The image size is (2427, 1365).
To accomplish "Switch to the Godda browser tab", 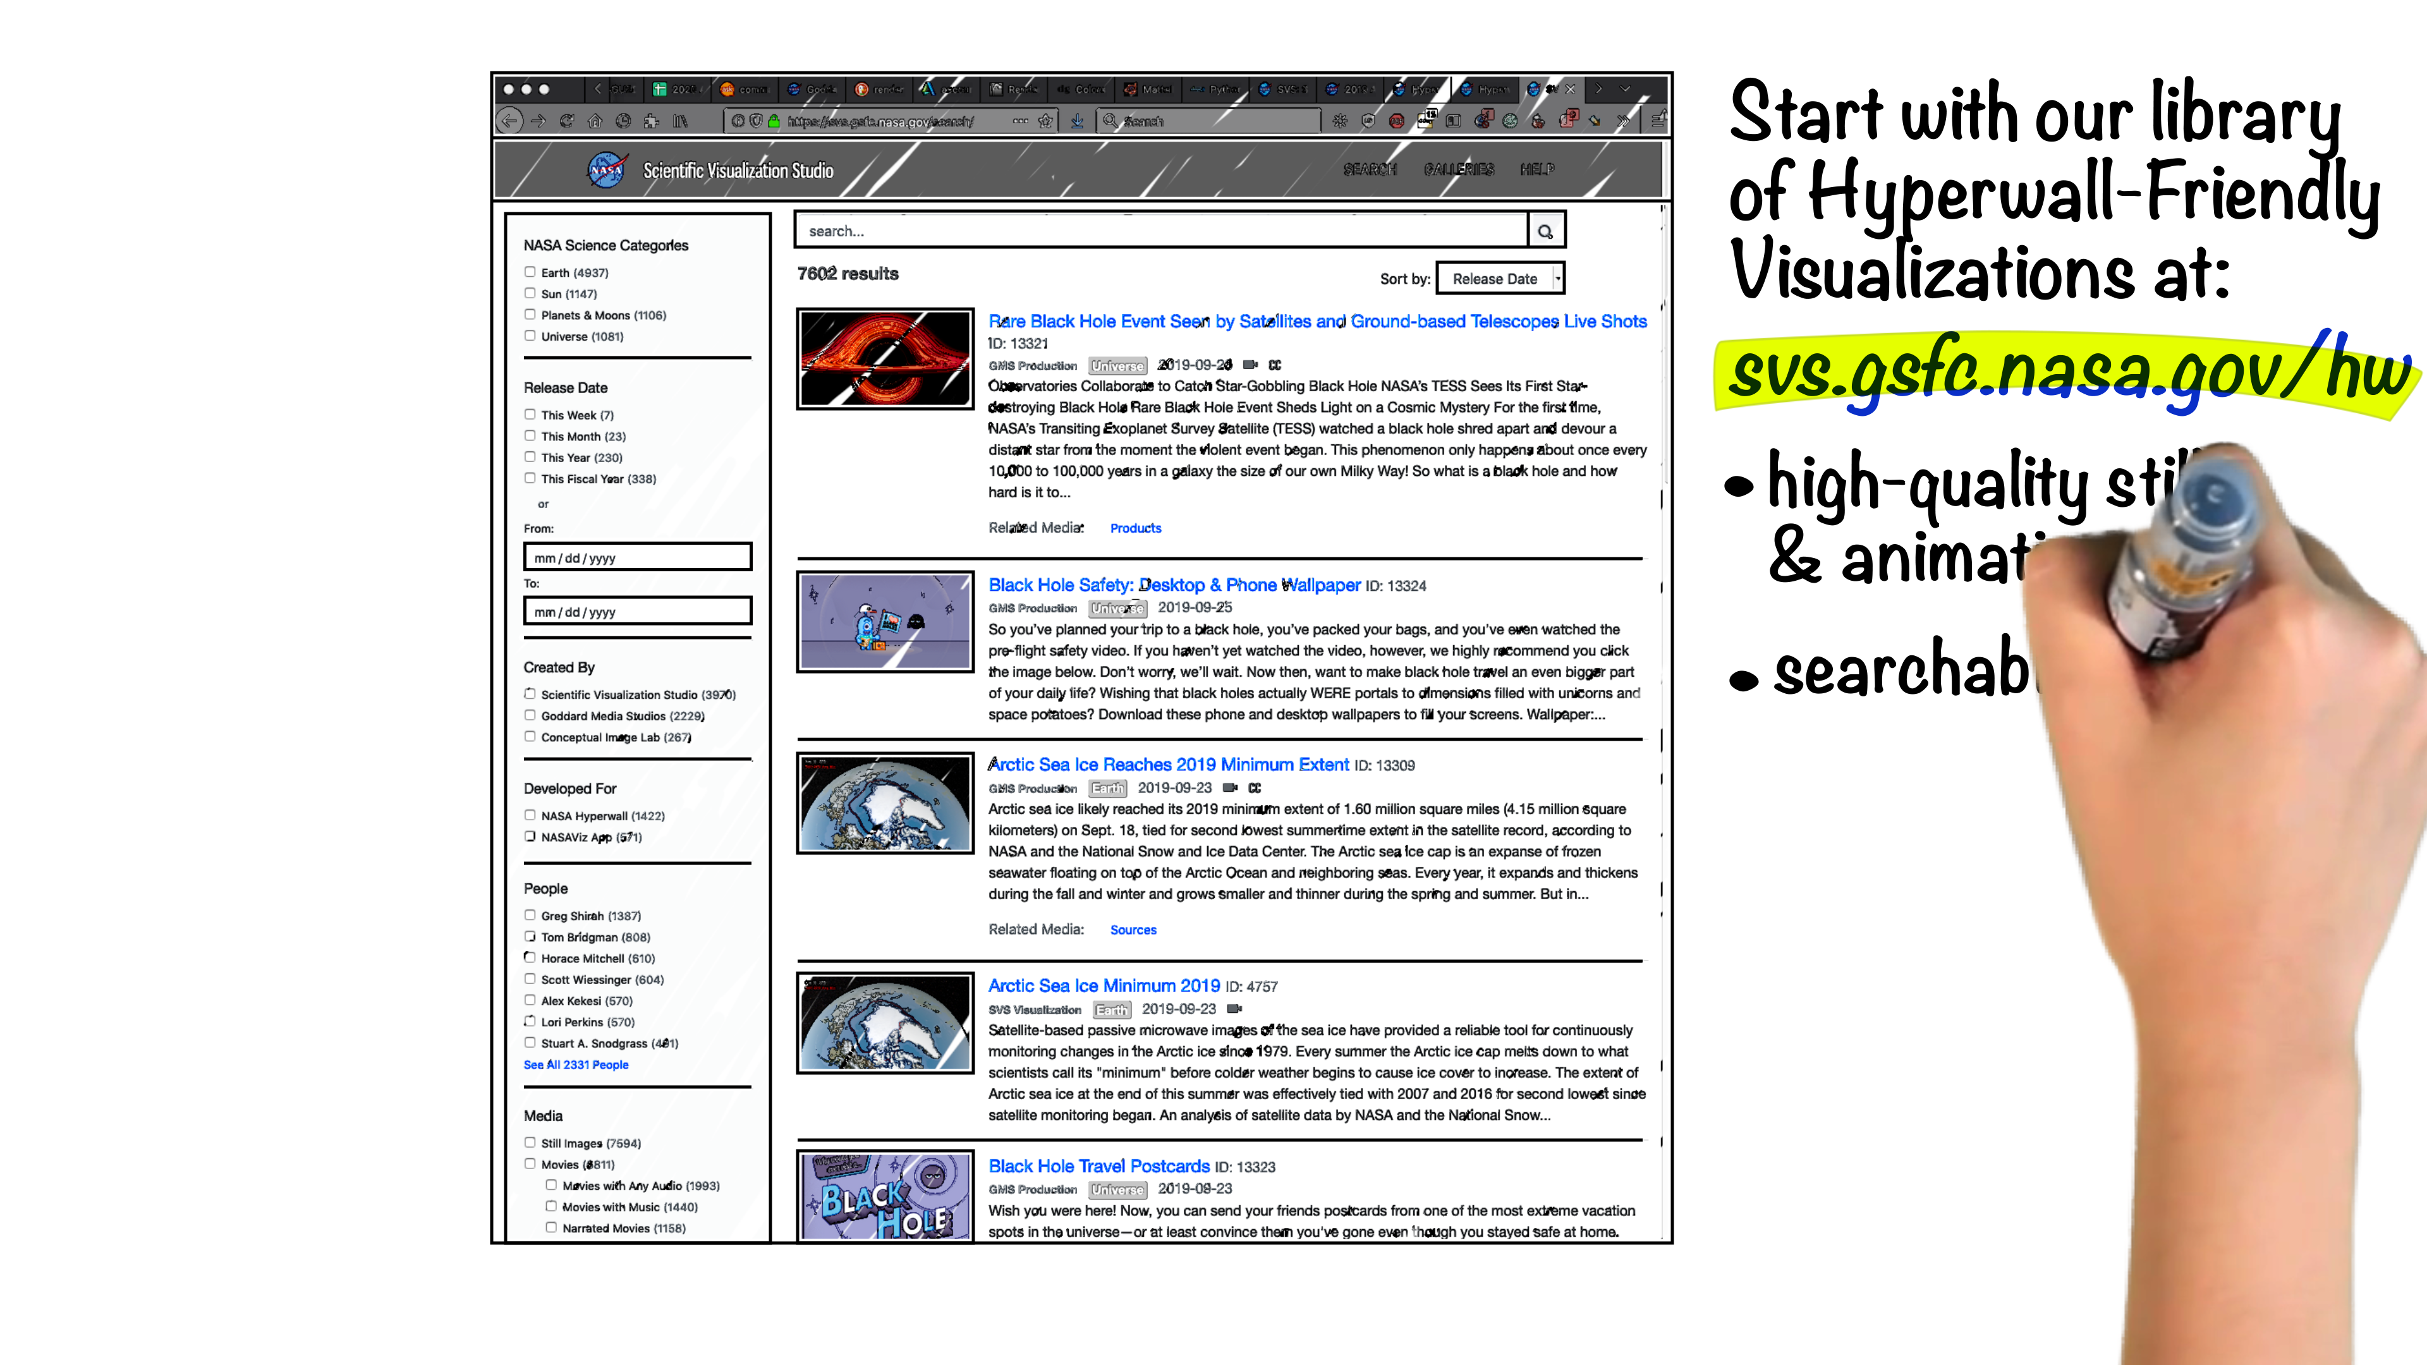I will [x=812, y=88].
